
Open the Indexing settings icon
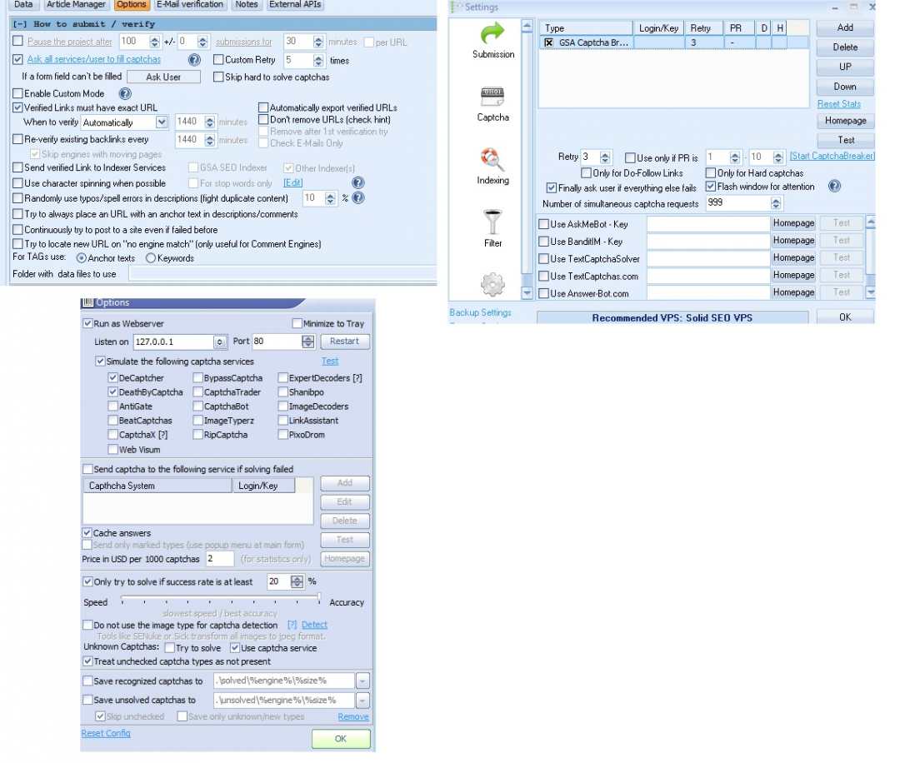click(x=492, y=160)
